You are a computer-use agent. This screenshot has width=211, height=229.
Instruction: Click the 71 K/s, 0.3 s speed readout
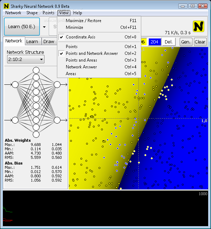(x=178, y=32)
